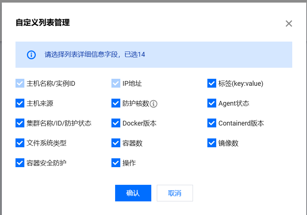Uncheck the 容器数 checkbox
The width and height of the screenshot is (307, 215).
pyautogui.click(x=116, y=143)
